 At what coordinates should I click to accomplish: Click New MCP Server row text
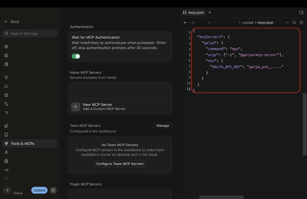tap(97, 104)
